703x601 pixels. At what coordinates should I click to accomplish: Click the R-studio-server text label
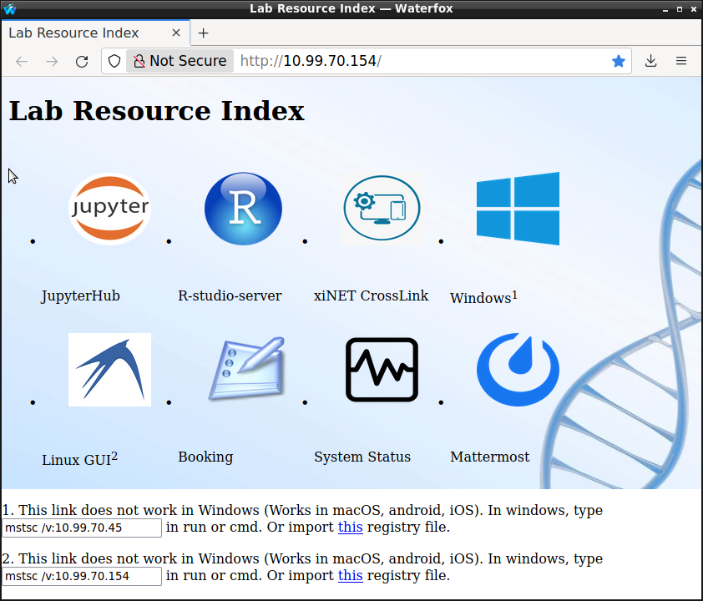click(230, 295)
